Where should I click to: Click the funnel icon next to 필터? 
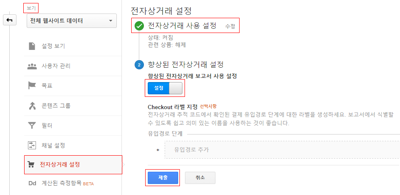coord(32,125)
